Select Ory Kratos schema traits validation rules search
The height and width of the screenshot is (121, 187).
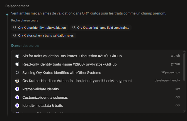point(47,35)
